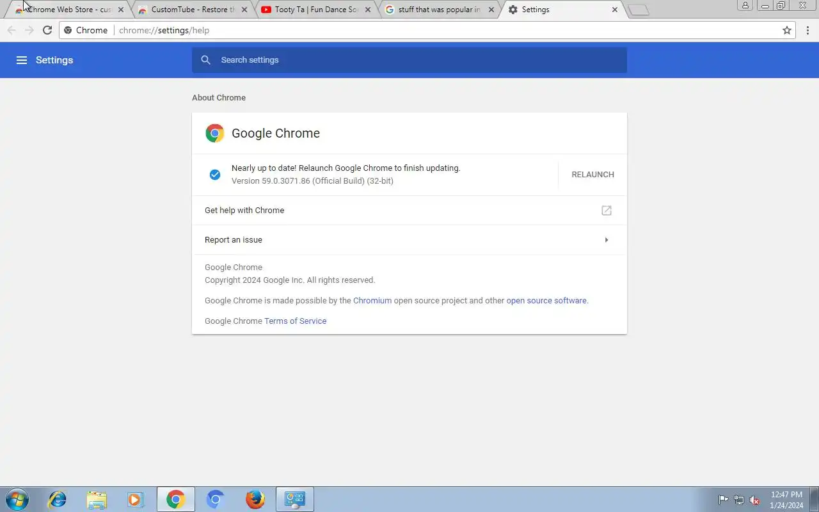Click the Version 59.0.3071.86 text

pyautogui.click(x=312, y=181)
